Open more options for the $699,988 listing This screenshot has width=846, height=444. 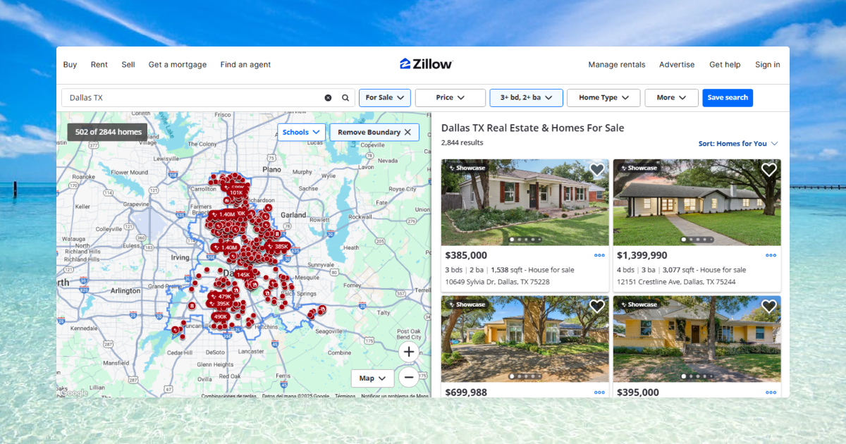coord(599,393)
